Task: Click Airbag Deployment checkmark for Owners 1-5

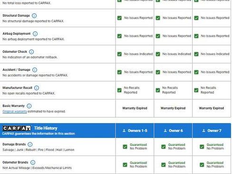Action: (x=119, y=36)
